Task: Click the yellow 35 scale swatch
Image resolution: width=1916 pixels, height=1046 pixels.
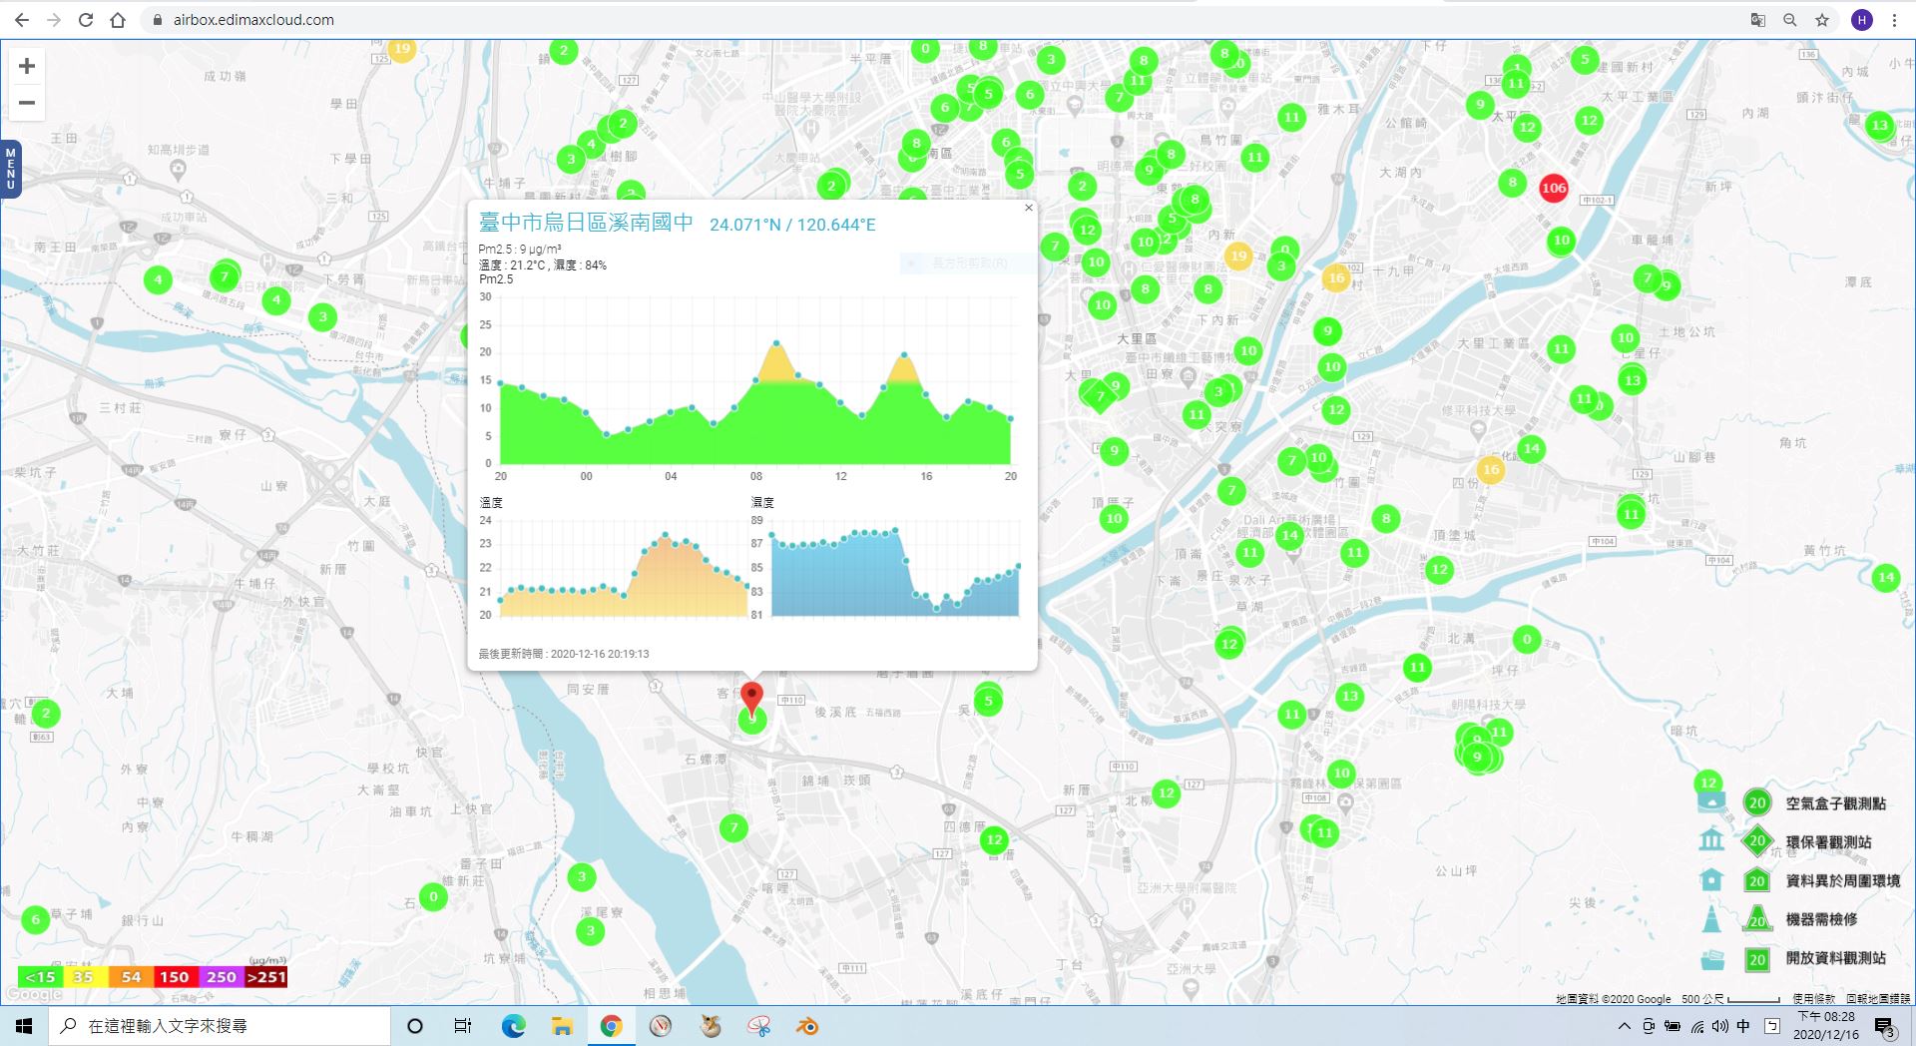Action: 84,977
